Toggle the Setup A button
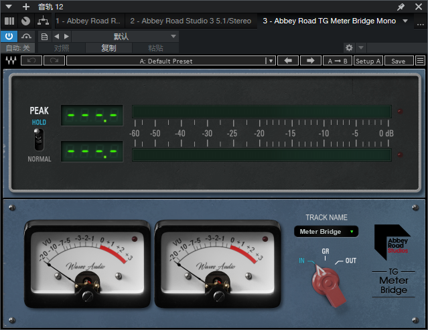This screenshot has width=428, height=330. pyautogui.click(x=368, y=61)
